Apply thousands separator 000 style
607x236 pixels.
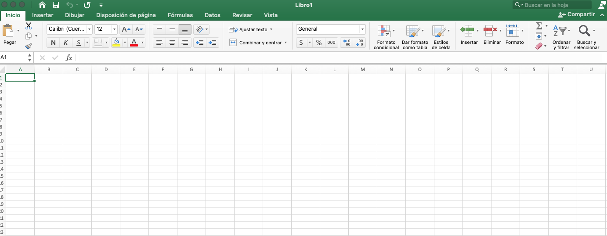click(331, 43)
